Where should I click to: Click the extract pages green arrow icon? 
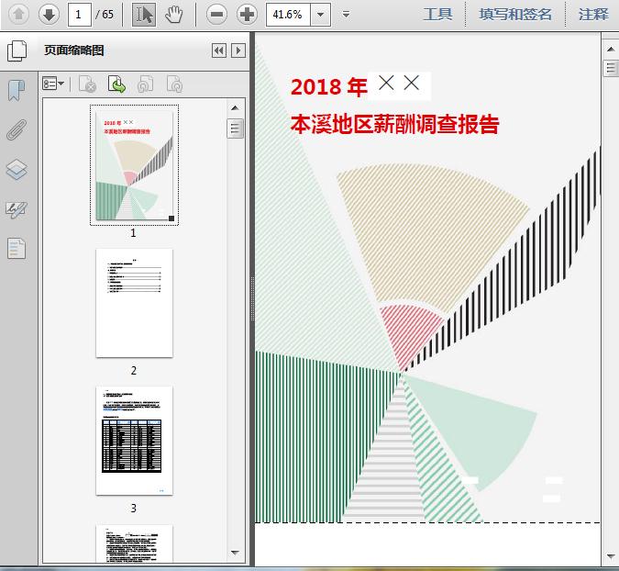(x=116, y=84)
